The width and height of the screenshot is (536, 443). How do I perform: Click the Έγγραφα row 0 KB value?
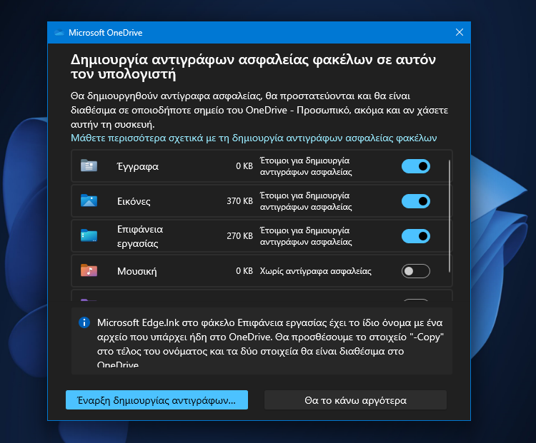[x=244, y=166]
